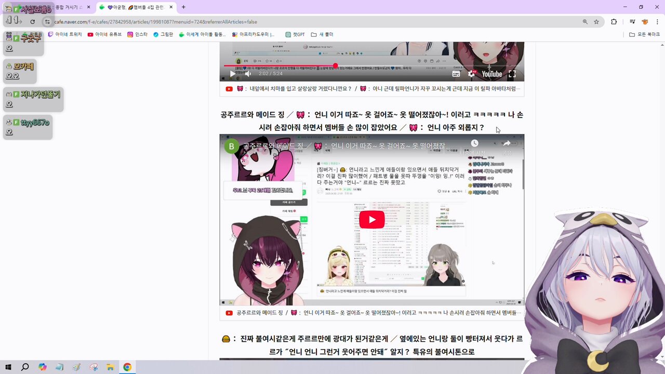Open '아이네 유튜브' bookmark
The image size is (665, 374).
point(104,34)
